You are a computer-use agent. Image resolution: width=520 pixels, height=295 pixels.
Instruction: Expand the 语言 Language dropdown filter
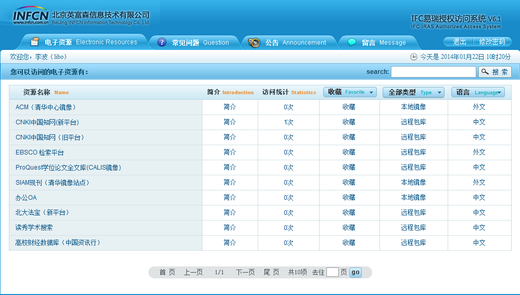[478, 92]
